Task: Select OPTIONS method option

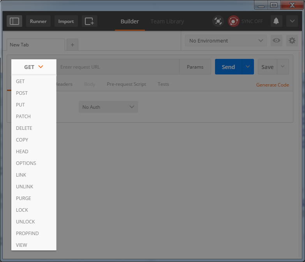Action: click(x=34, y=163)
